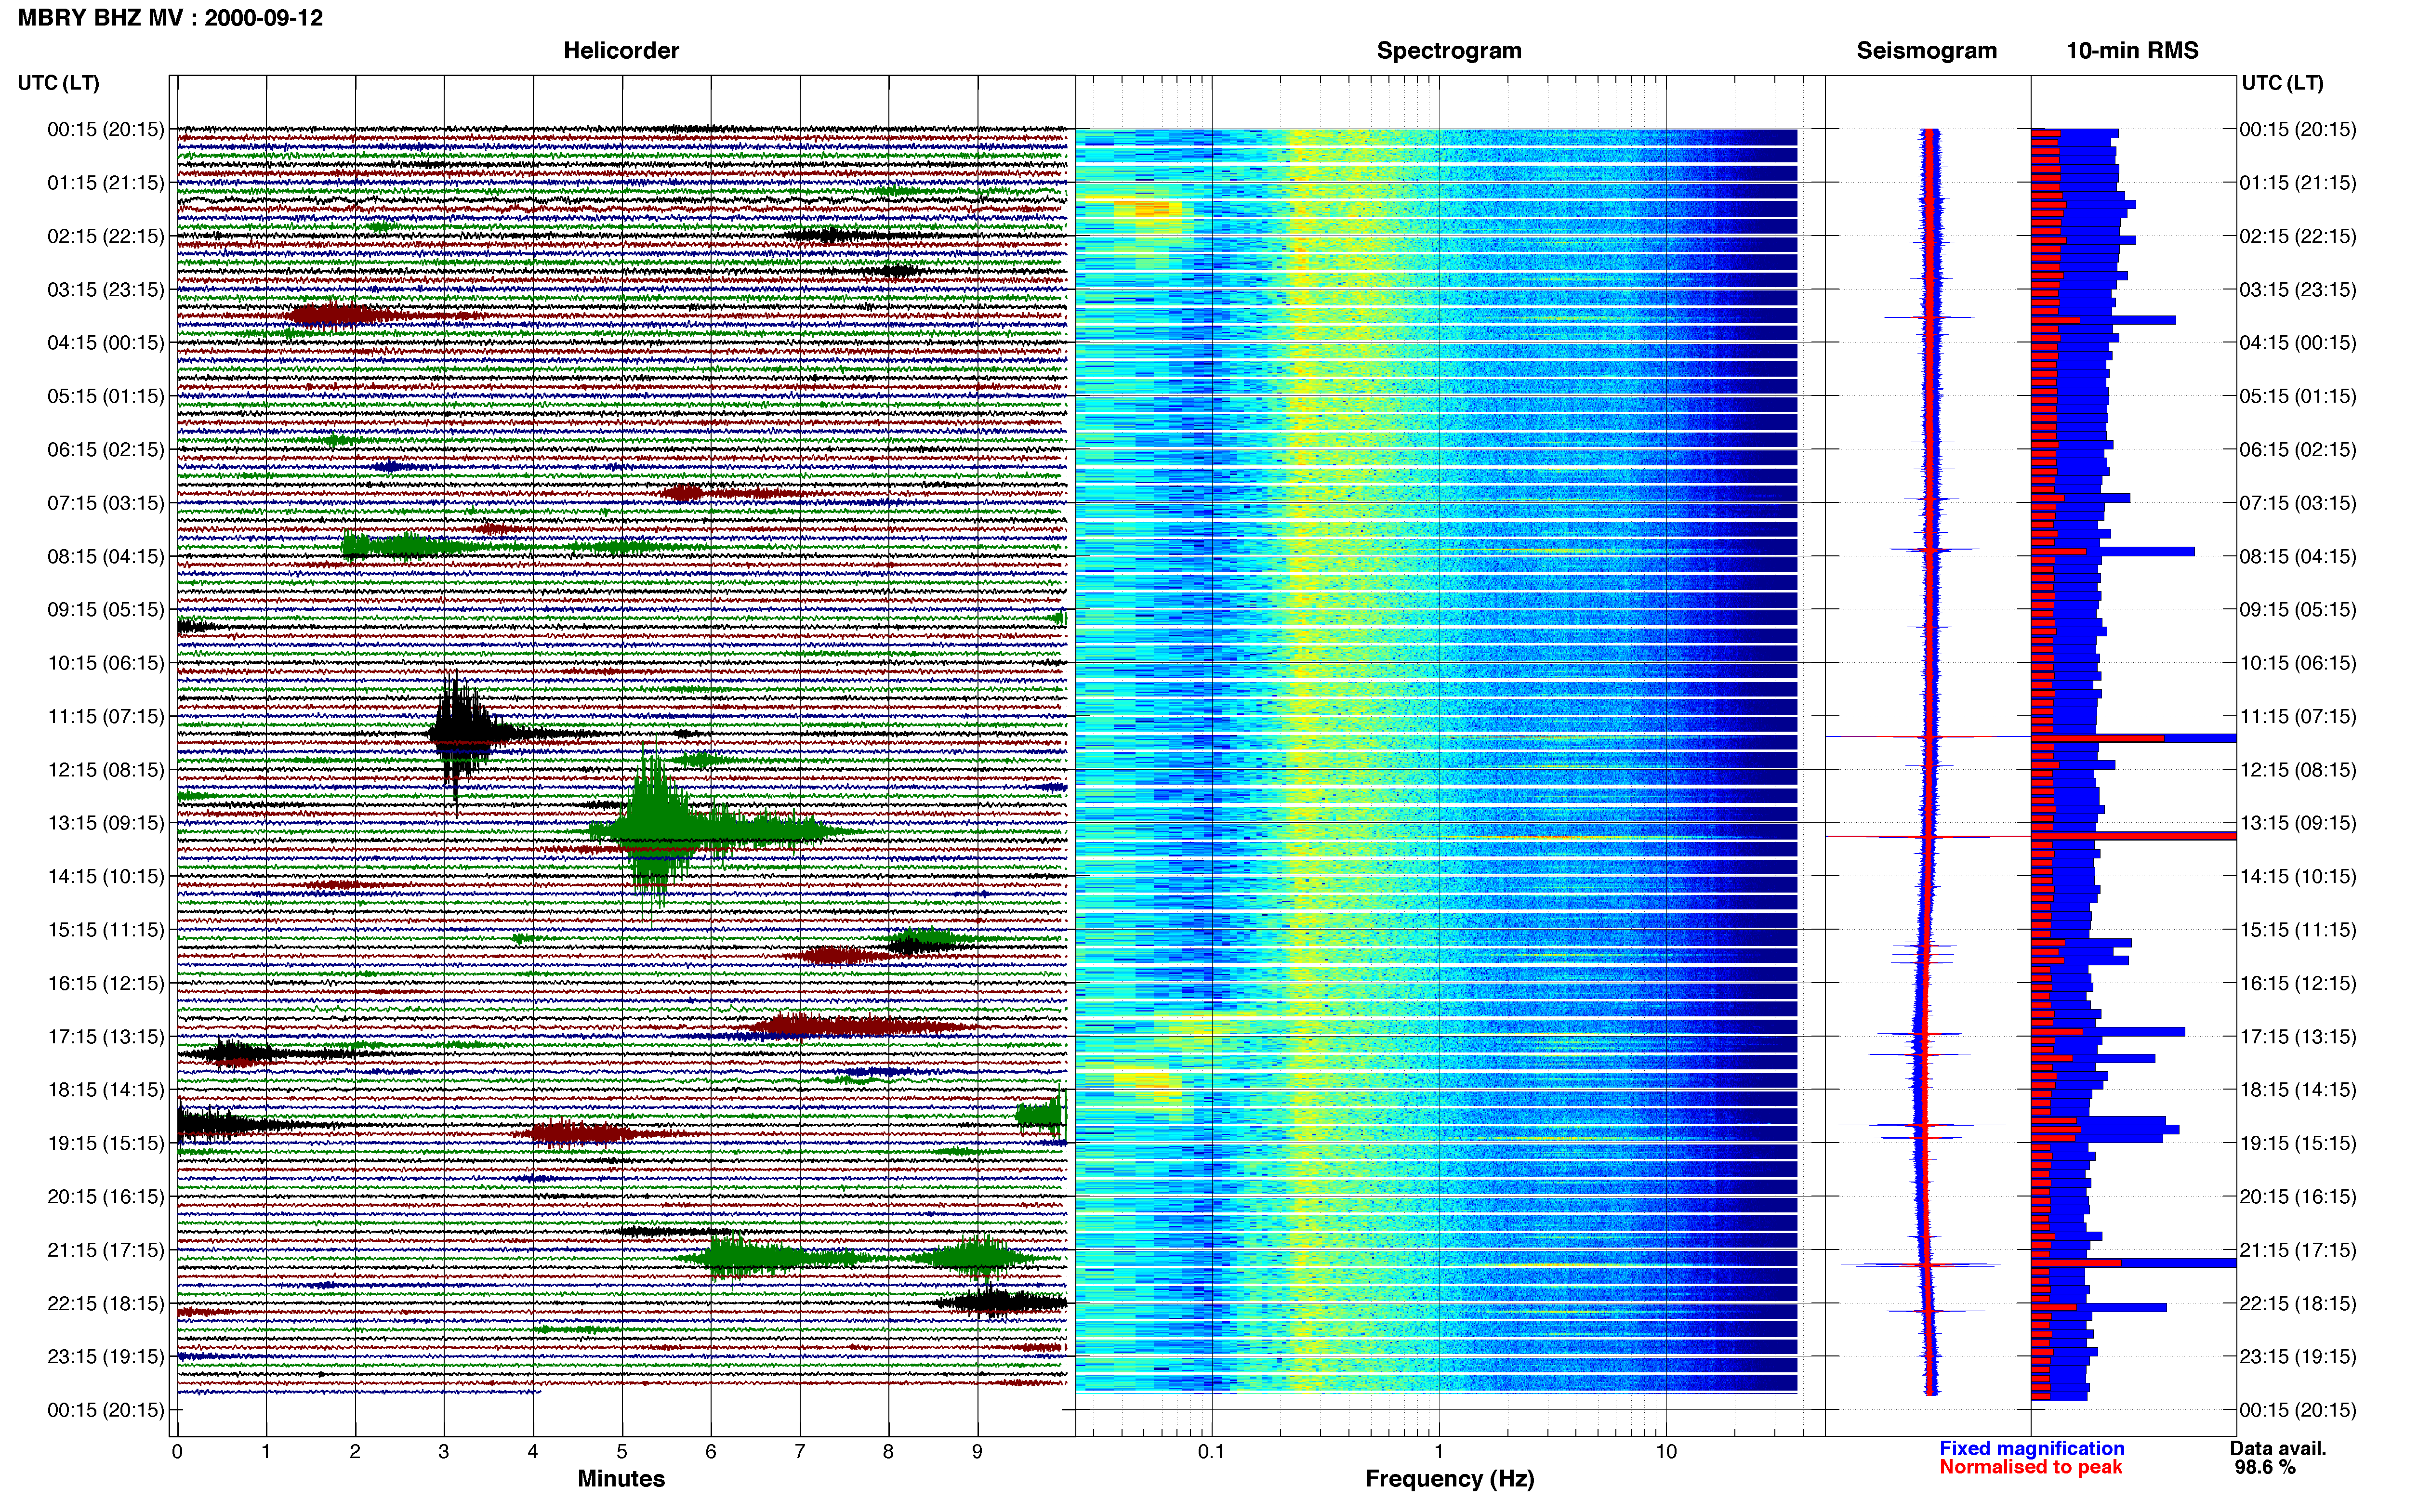This screenshot has width=2418, height=1512.
Task: Click the left 22:15 (18:15) time label
Action: tap(106, 1303)
